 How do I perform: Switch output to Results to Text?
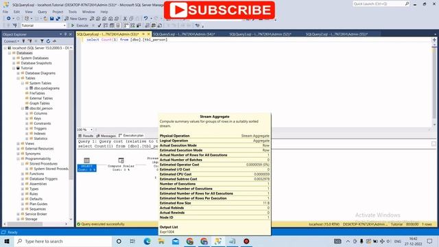pos(147,25)
